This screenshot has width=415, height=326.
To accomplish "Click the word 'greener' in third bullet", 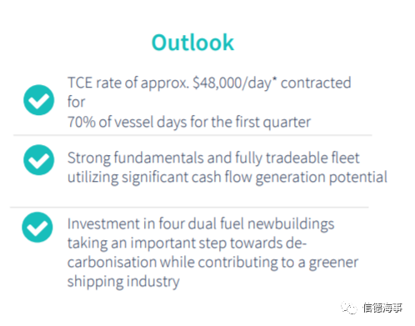I will [x=333, y=263].
